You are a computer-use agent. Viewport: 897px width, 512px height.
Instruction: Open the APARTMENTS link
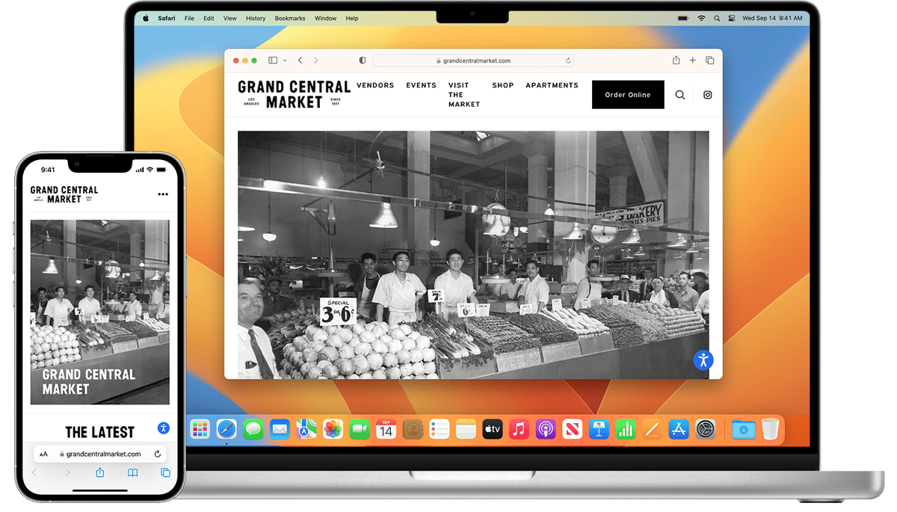[552, 85]
